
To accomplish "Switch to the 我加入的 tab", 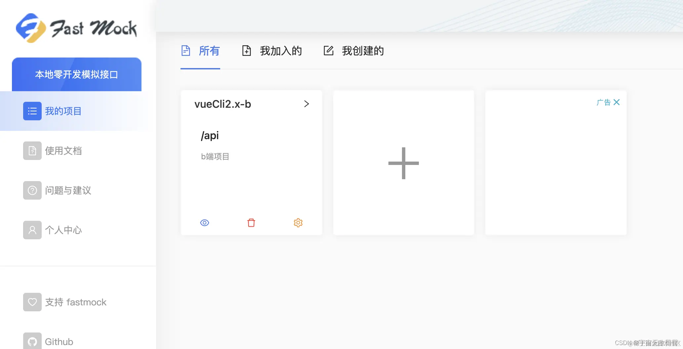I will coord(281,51).
